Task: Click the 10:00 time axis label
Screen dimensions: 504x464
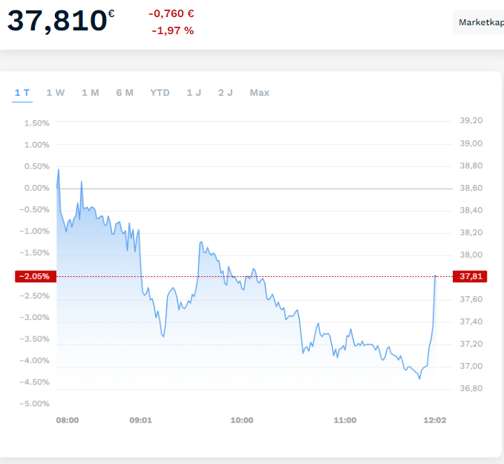Action: (x=242, y=420)
